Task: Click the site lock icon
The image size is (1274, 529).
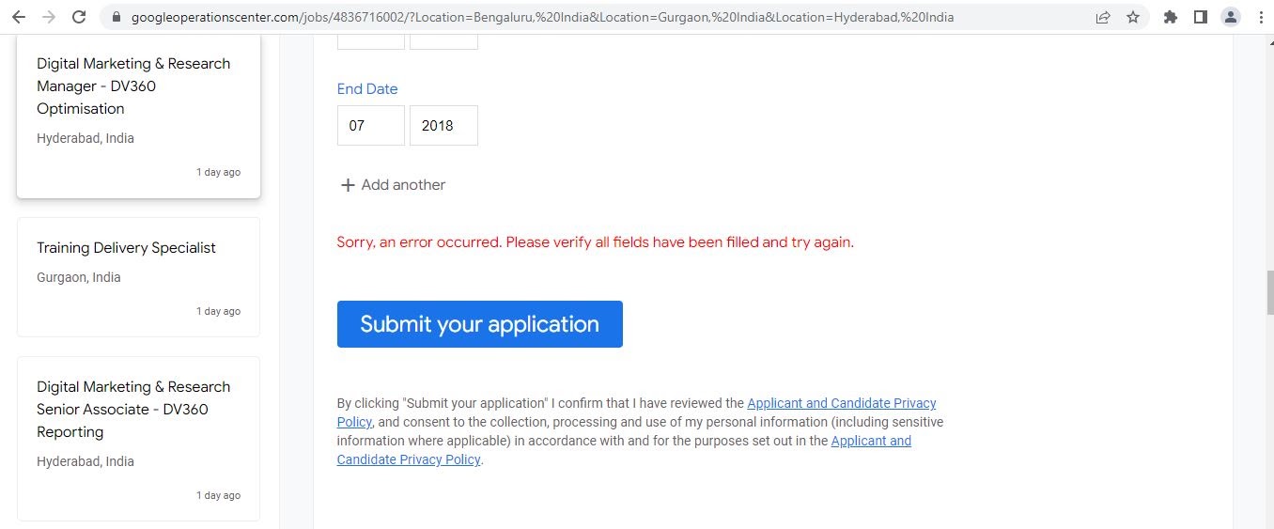Action: pos(117,17)
